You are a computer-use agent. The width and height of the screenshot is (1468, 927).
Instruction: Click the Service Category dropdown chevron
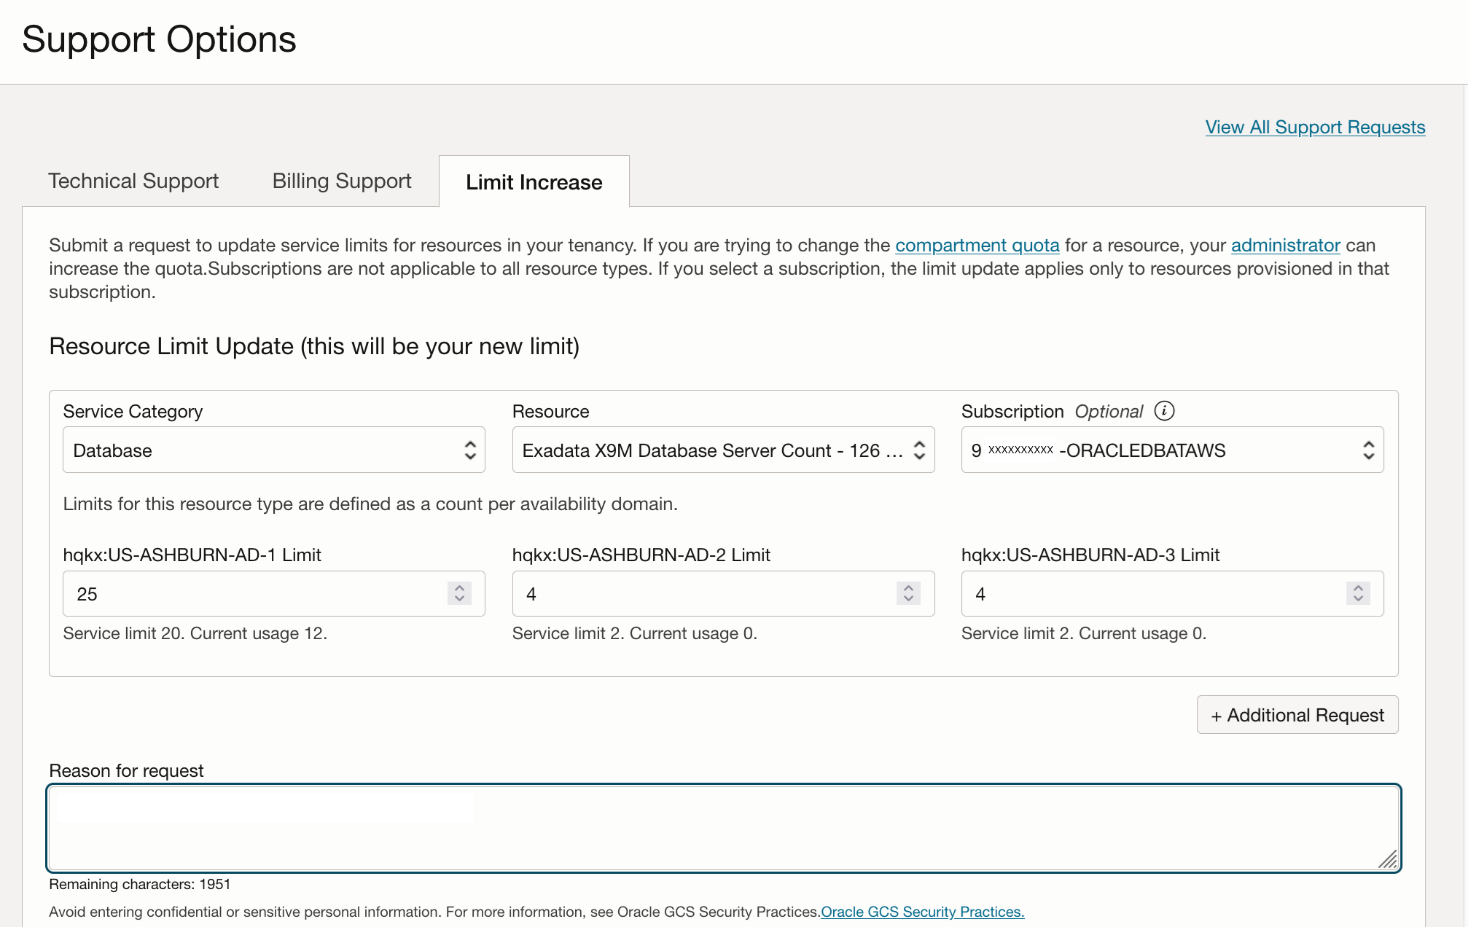coord(471,450)
